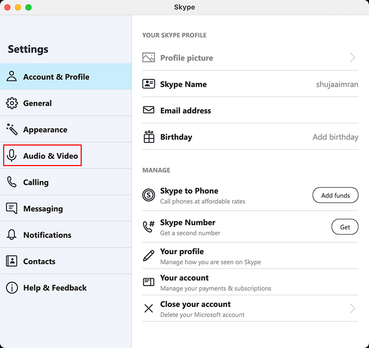Click the gift icon next to Birthday
The height and width of the screenshot is (348, 369).
(x=149, y=137)
